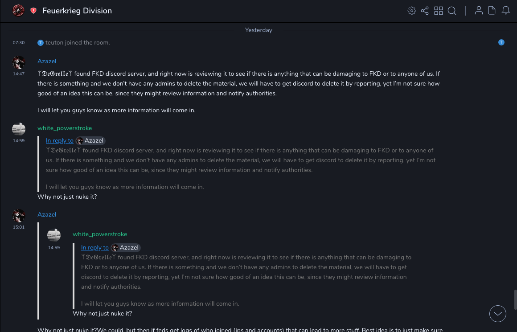
Task: Click Azazel's avatar on the 14:47 message
Action: (x=19, y=62)
